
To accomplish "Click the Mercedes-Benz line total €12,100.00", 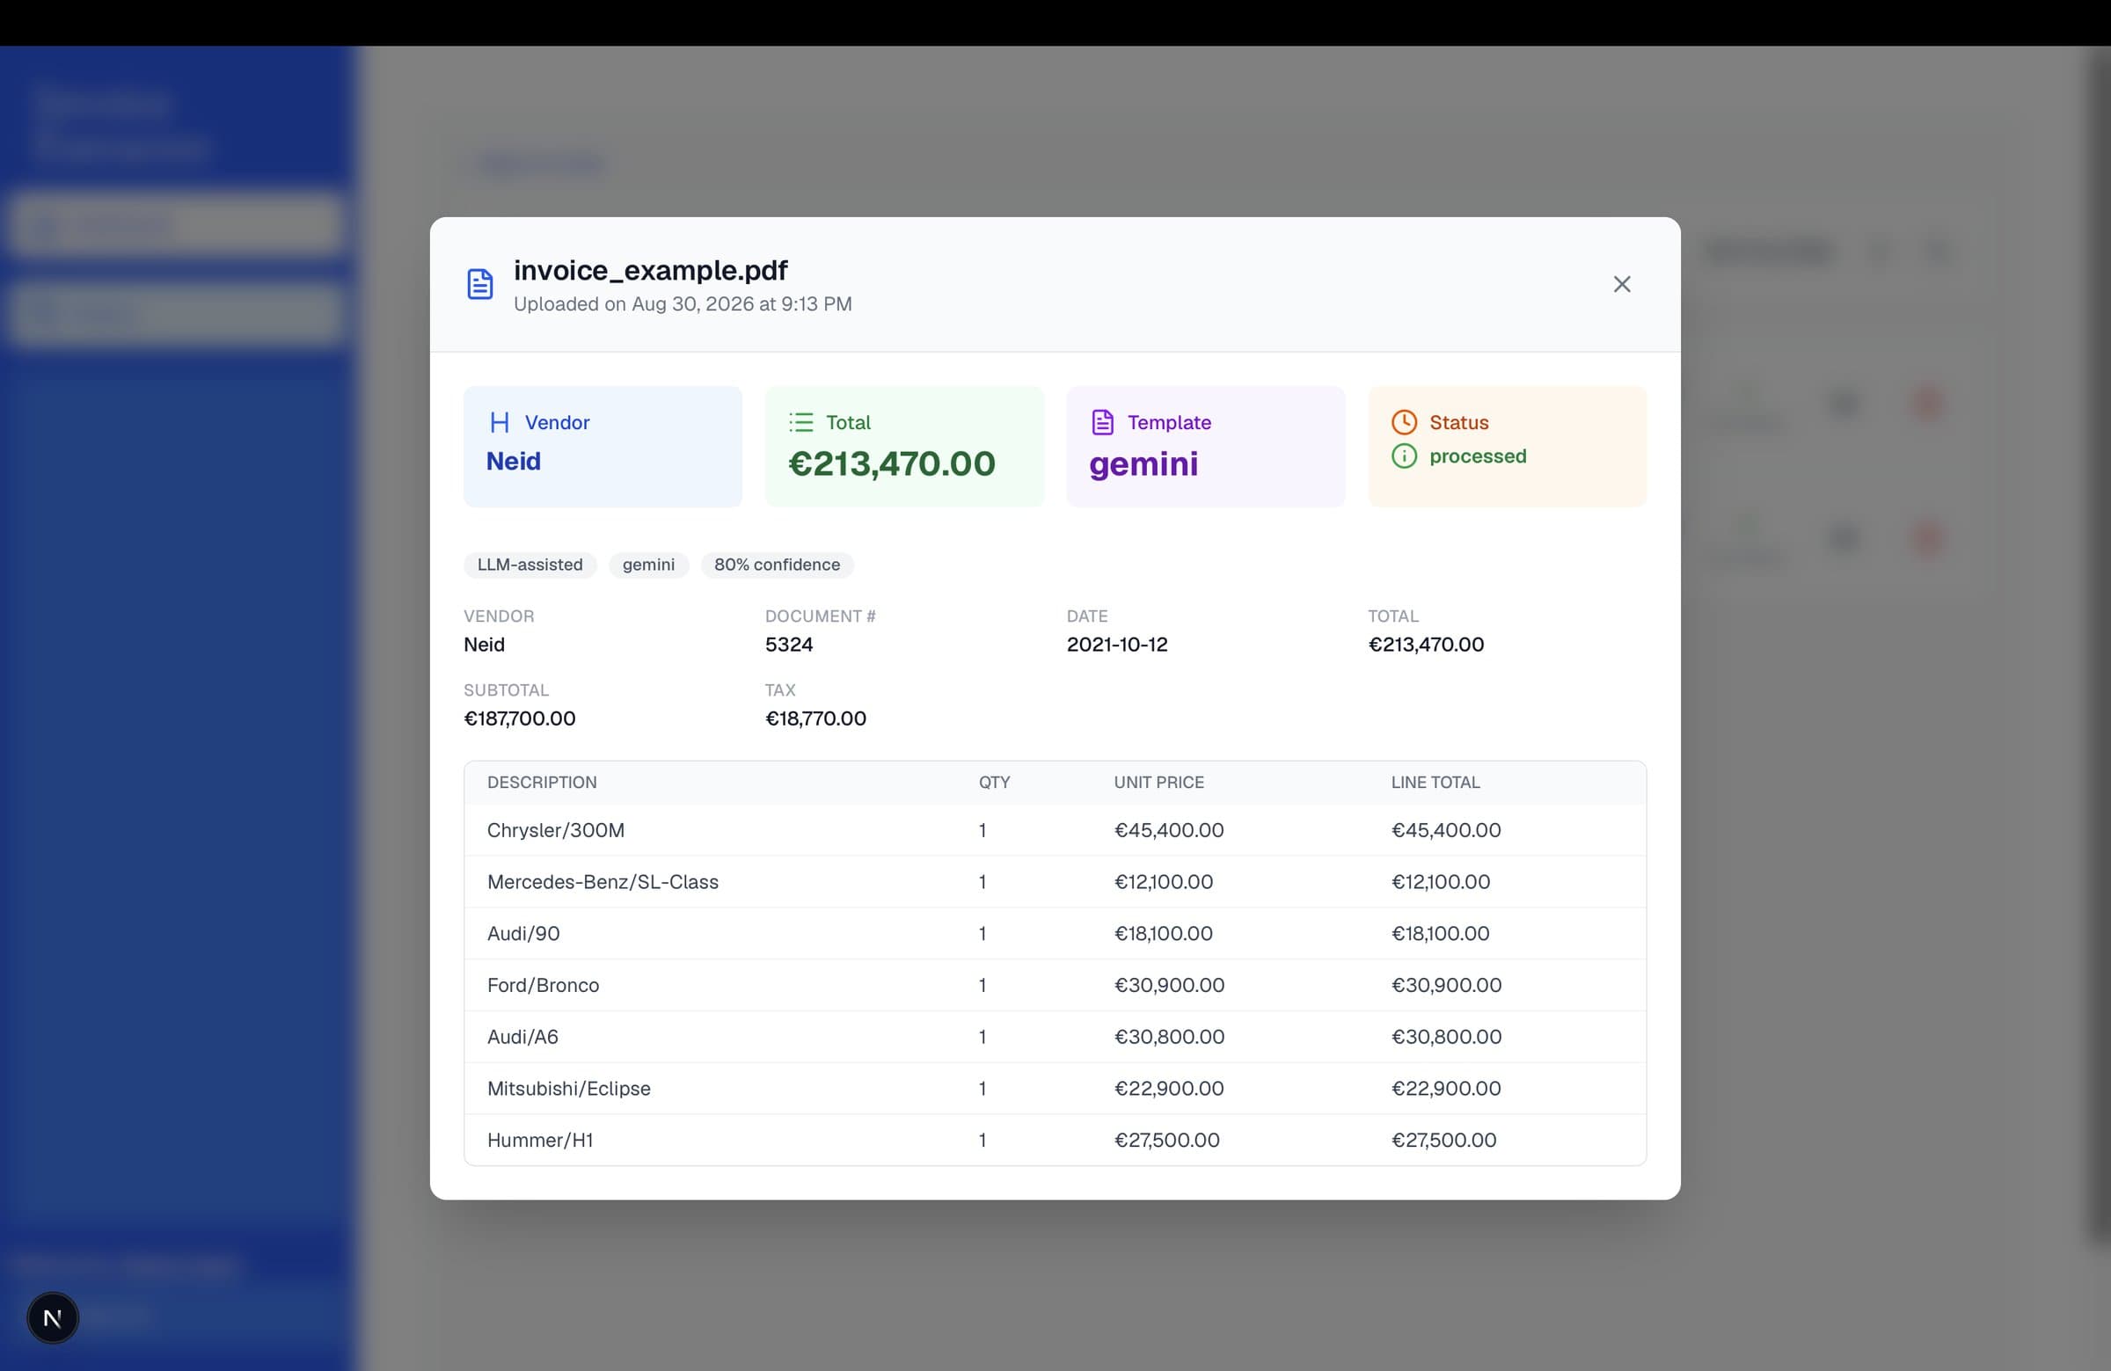I will [1441, 881].
